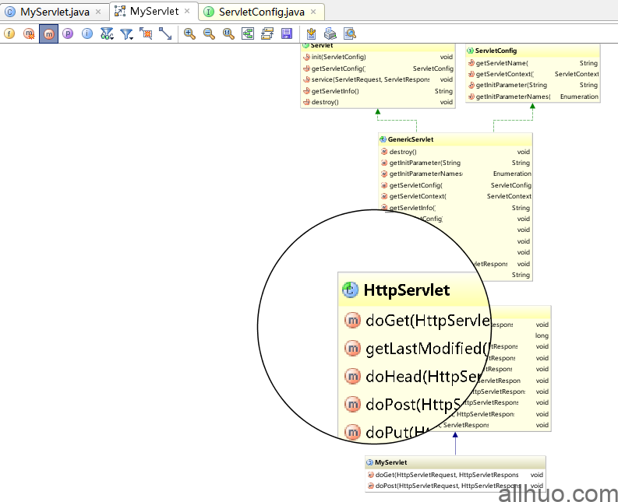Screen dimensions: 618x502
Task: Switch to the MyServlet.java tab
Action: tap(55, 12)
